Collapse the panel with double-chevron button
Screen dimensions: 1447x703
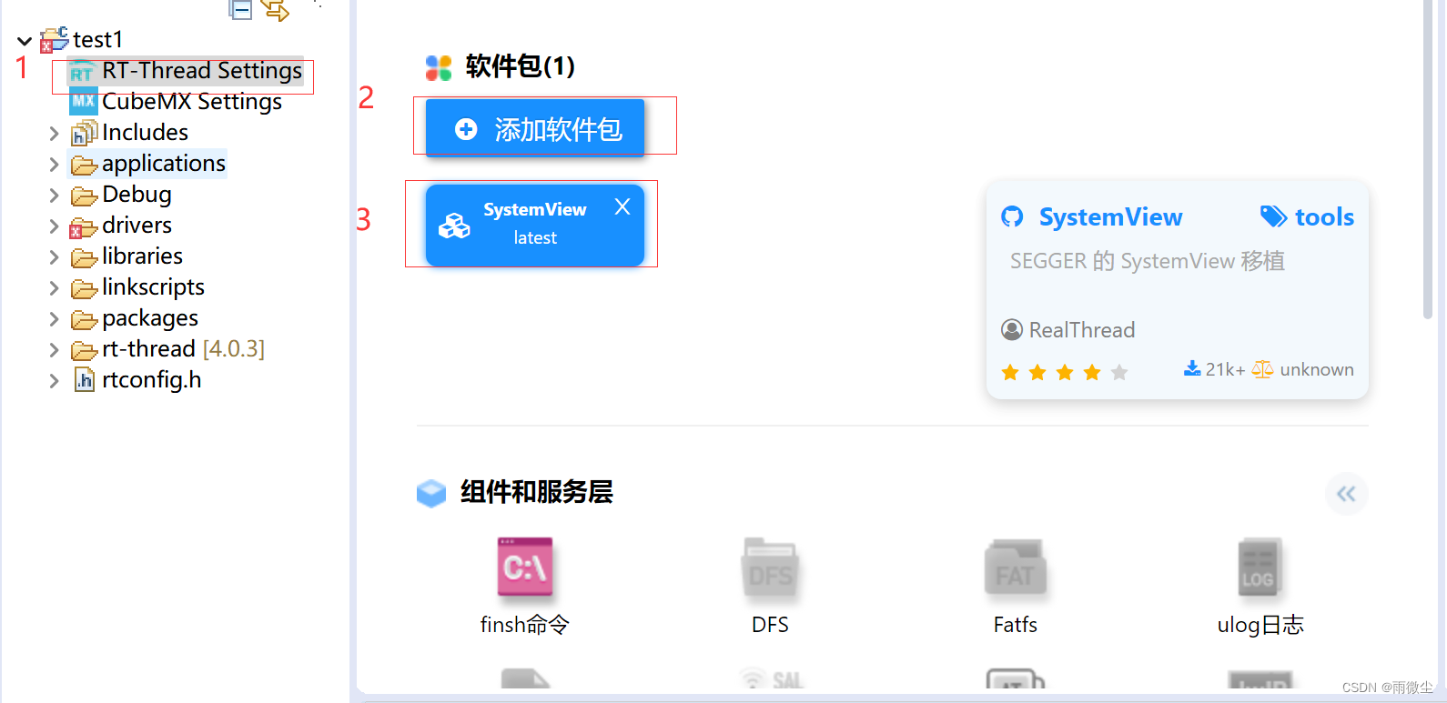1346,494
